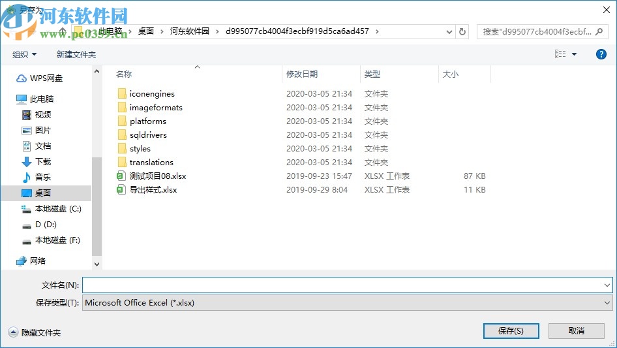Click the sidebar vertical scrollbar thumb

click(x=97, y=206)
